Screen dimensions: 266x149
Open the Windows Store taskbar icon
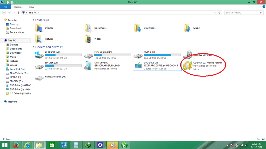[52, 145]
